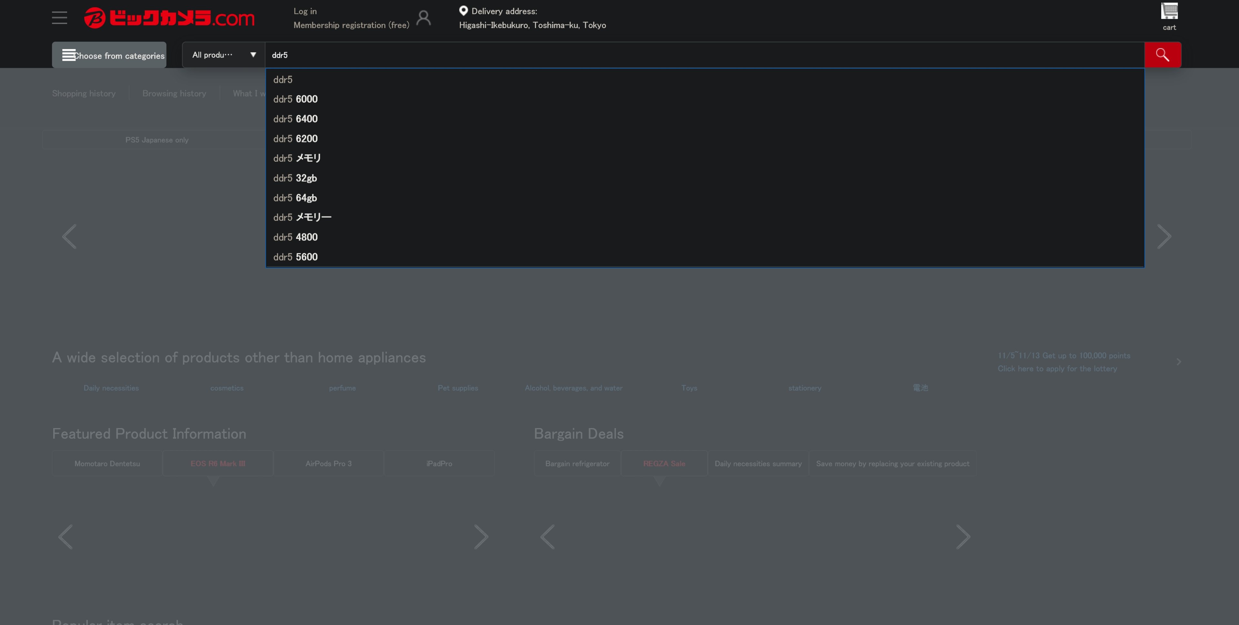Next arrow in Featured Product carousel
The height and width of the screenshot is (625, 1239).
point(480,537)
